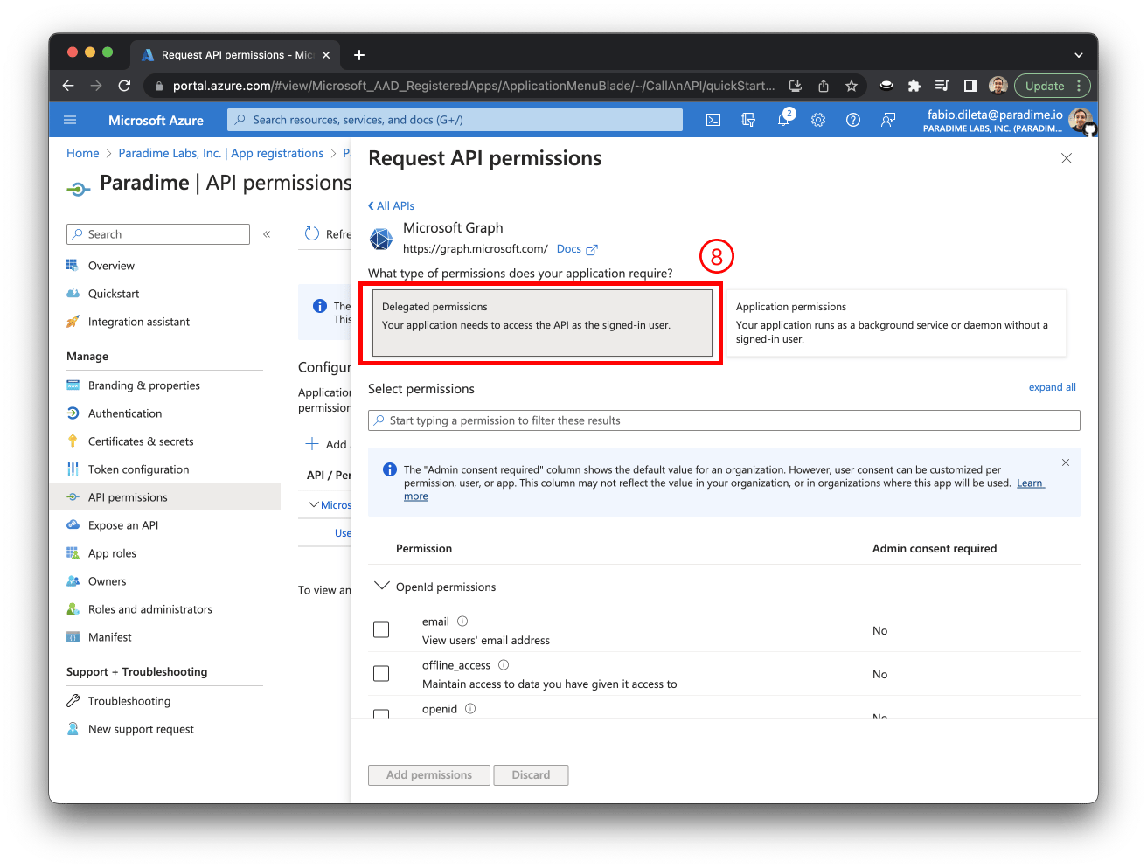The width and height of the screenshot is (1147, 868).
Task: Select API permissions in sidebar
Action: [128, 497]
